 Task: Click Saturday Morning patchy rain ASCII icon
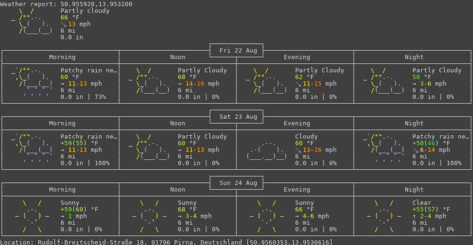pos(32,149)
